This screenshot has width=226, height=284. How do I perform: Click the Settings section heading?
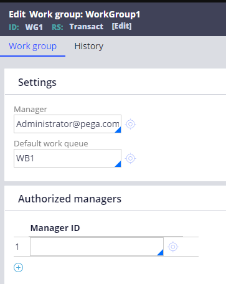(37, 82)
